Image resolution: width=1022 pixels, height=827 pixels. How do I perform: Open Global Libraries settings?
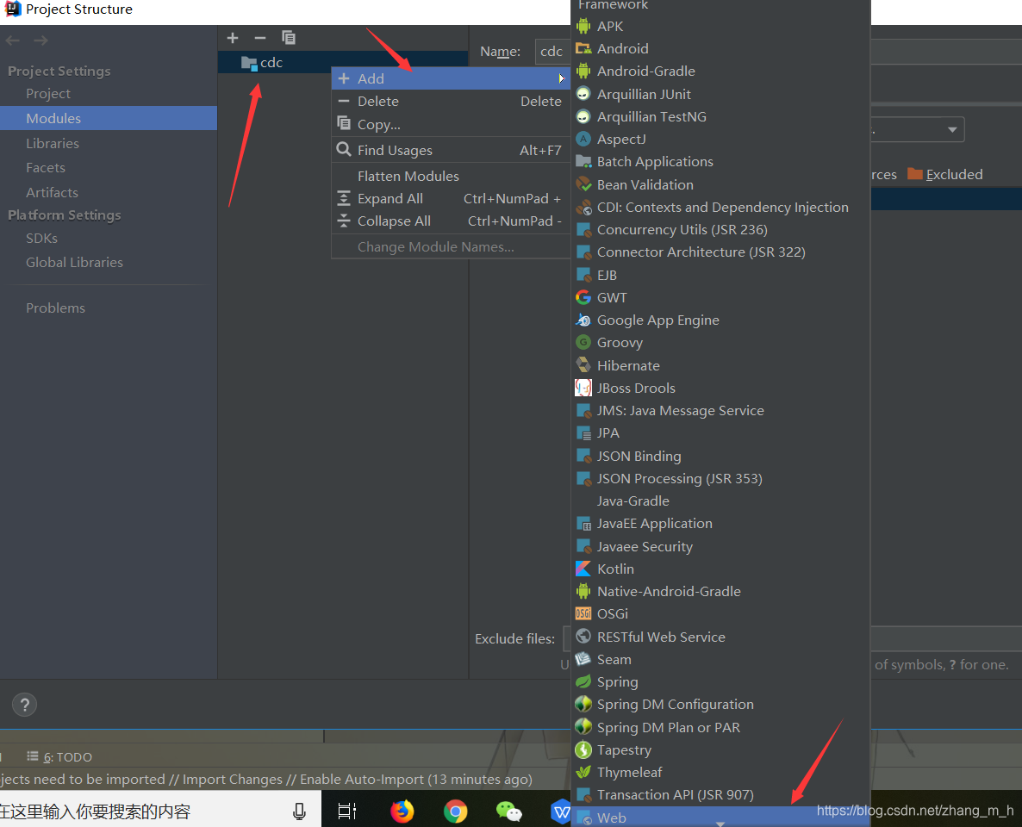[x=109, y=262]
